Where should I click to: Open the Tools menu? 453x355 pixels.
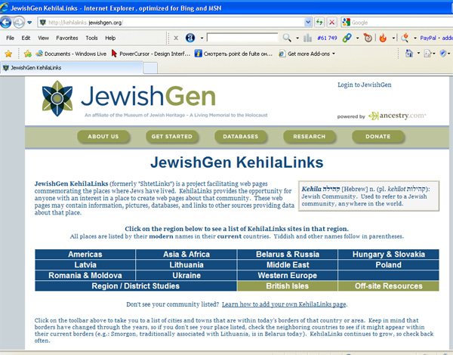(91, 38)
